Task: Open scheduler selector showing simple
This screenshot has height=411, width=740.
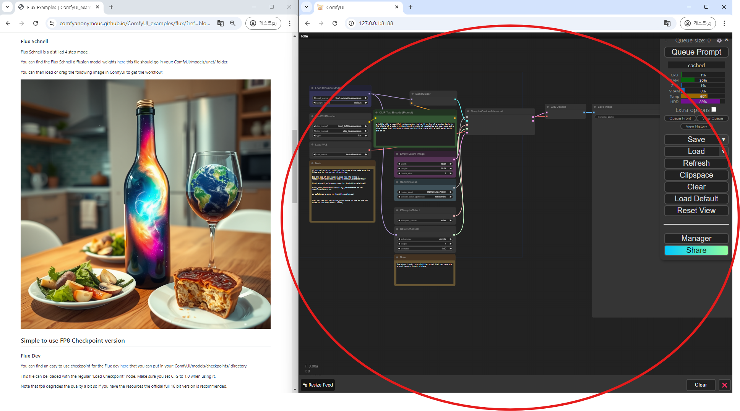Action: [425, 239]
